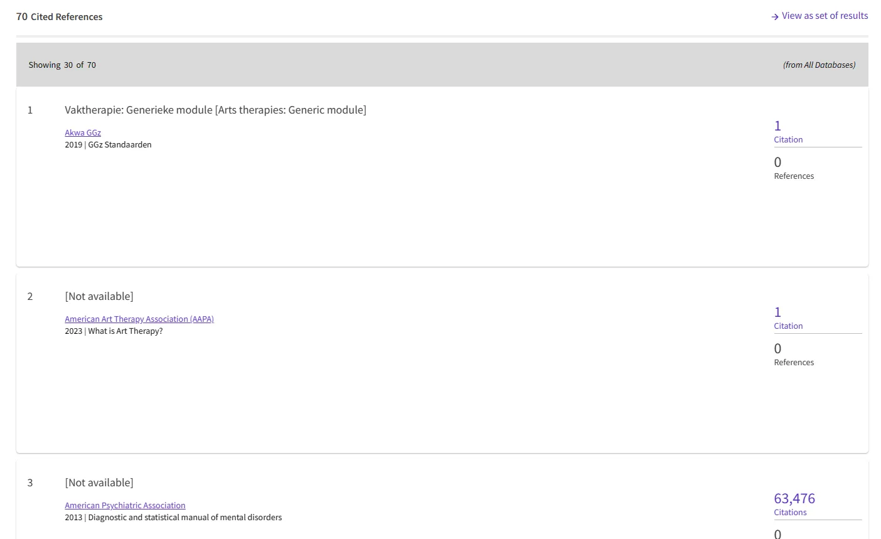
Task: Select '(from All Databases)' label
Action: (819, 65)
